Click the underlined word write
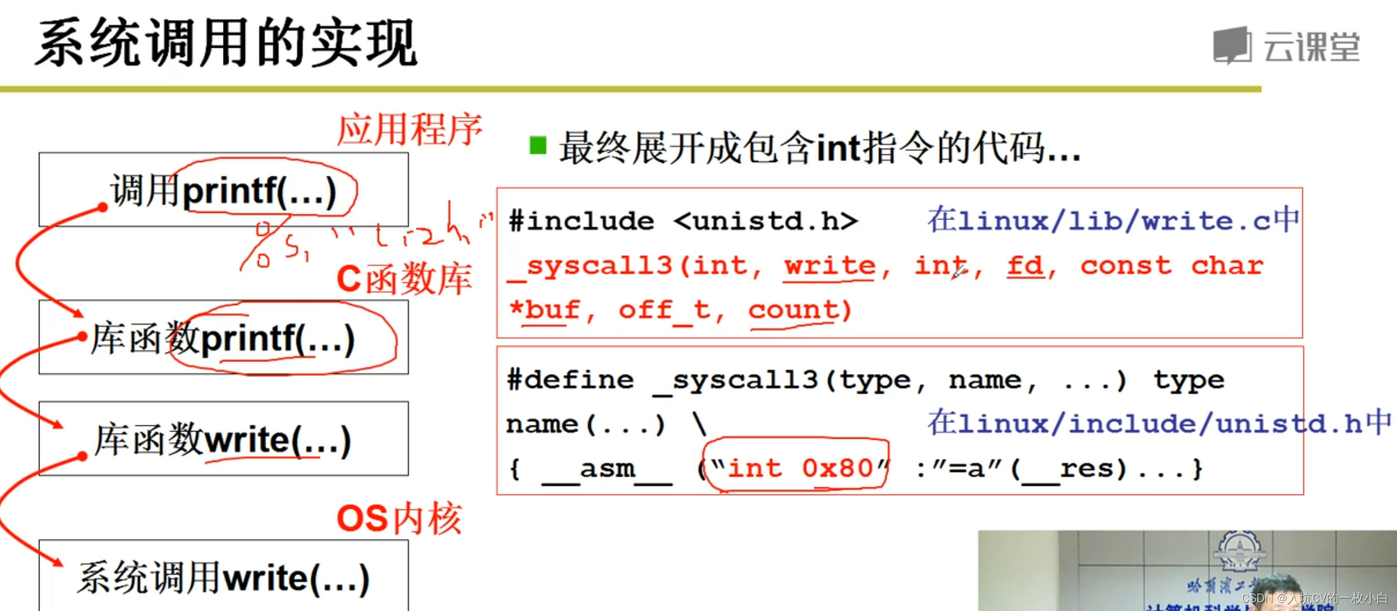 [x=830, y=266]
